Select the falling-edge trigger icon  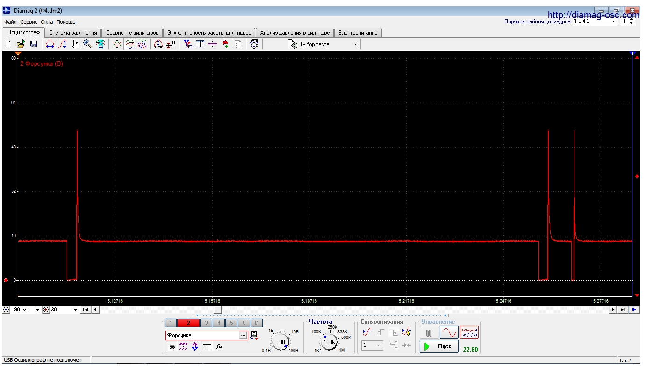[x=393, y=332]
